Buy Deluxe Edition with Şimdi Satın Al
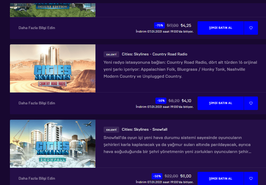Image resolution: width=266 pixels, height=185 pixels. 221,28
